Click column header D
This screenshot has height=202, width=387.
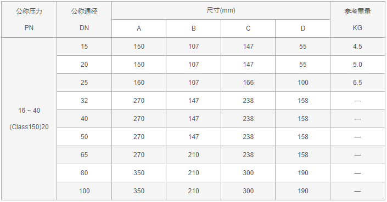pyautogui.click(x=303, y=28)
